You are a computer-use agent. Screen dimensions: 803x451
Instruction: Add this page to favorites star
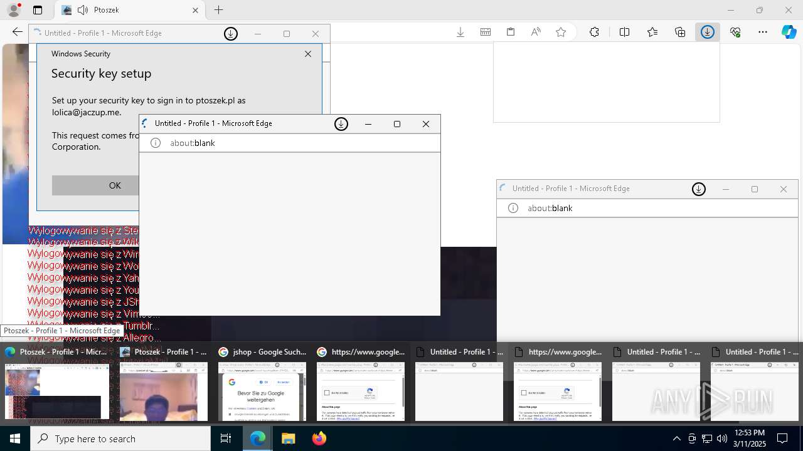click(x=561, y=32)
